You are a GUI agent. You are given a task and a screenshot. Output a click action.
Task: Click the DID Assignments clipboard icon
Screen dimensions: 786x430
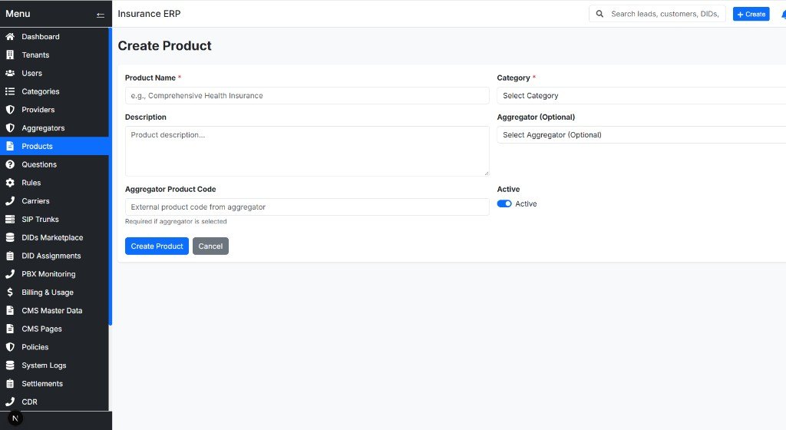pyautogui.click(x=10, y=256)
